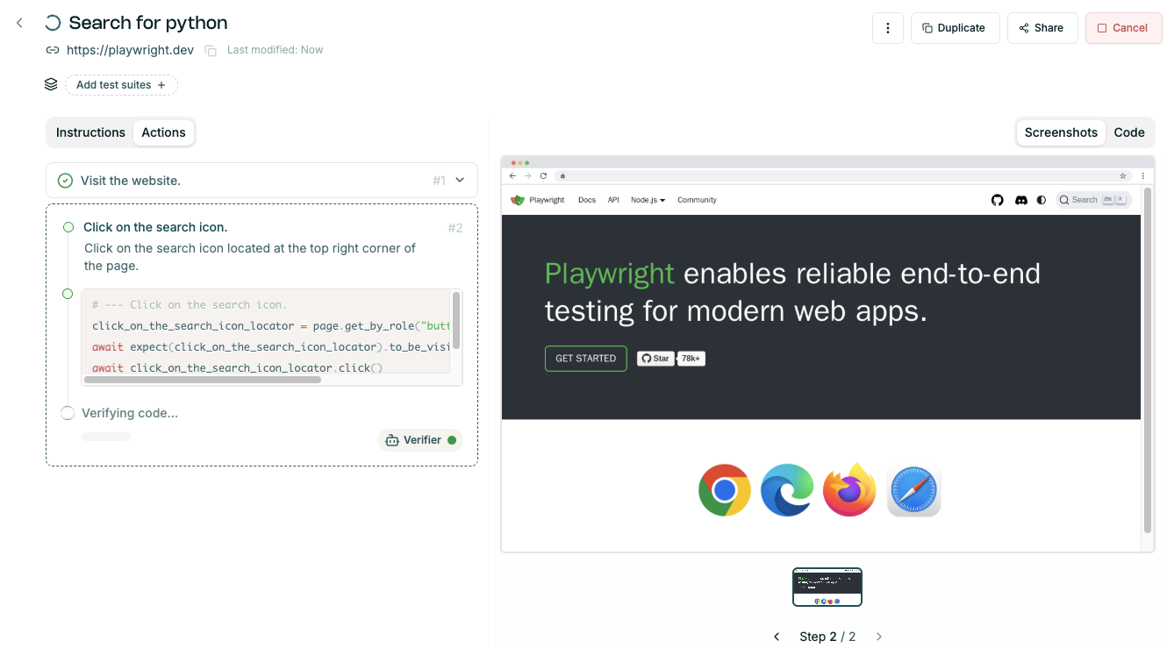
Task: Click the green check circle on step one
Action: tap(65, 179)
